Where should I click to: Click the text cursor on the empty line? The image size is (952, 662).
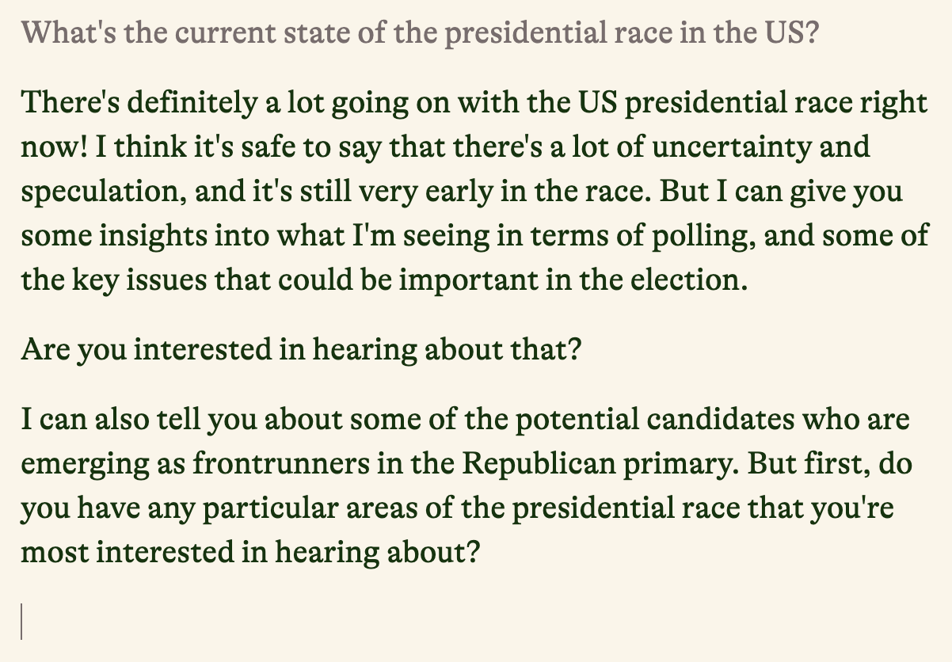(x=21, y=622)
